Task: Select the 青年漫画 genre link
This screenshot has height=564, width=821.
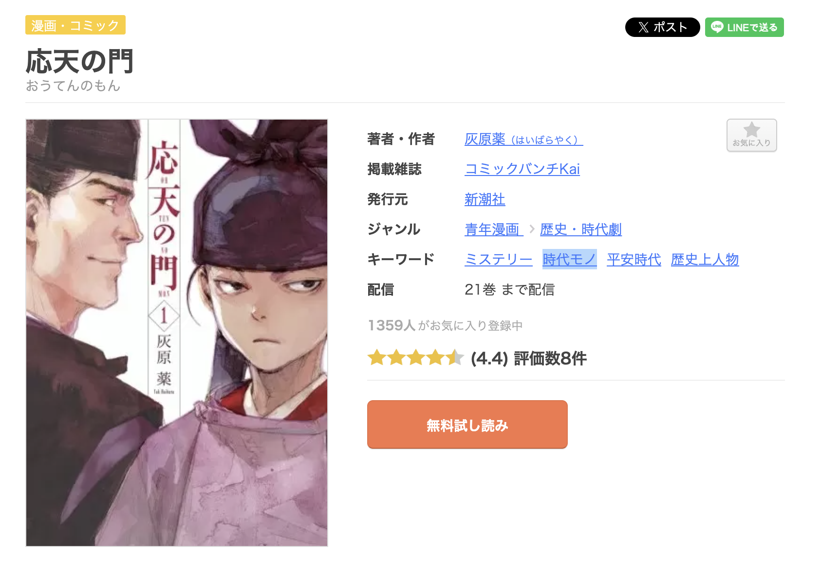Action: (x=494, y=229)
